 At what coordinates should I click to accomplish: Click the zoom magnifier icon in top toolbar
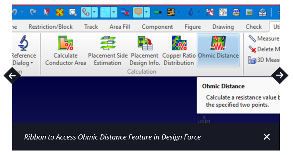(73, 13)
